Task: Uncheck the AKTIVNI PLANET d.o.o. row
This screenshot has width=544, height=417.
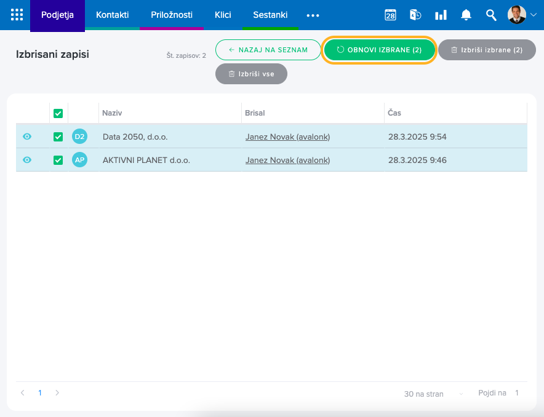Action: point(58,160)
